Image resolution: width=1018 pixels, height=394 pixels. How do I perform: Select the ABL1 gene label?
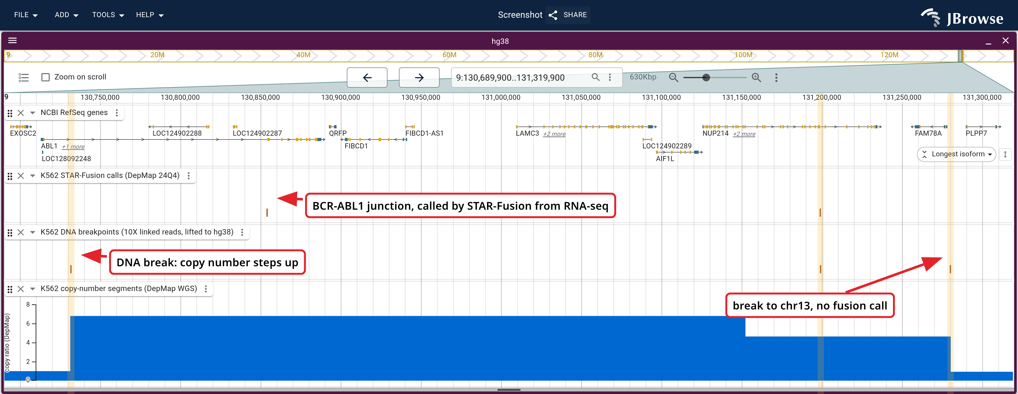click(x=49, y=146)
